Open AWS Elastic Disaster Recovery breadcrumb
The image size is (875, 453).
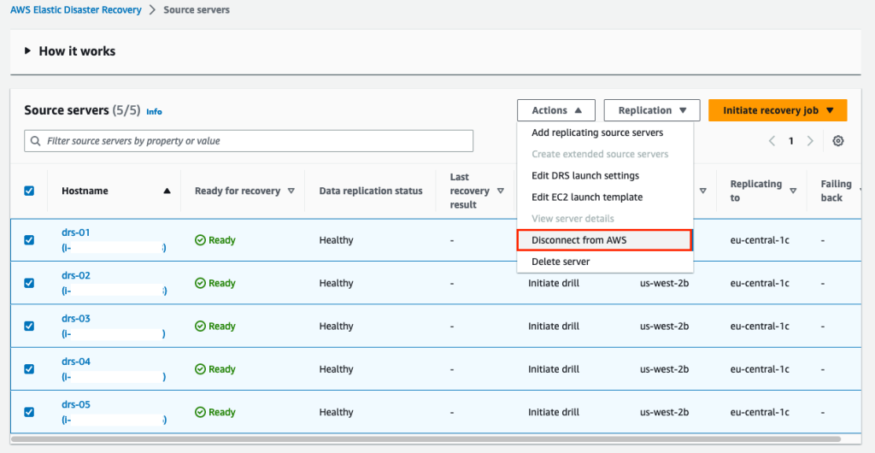point(76,10)
